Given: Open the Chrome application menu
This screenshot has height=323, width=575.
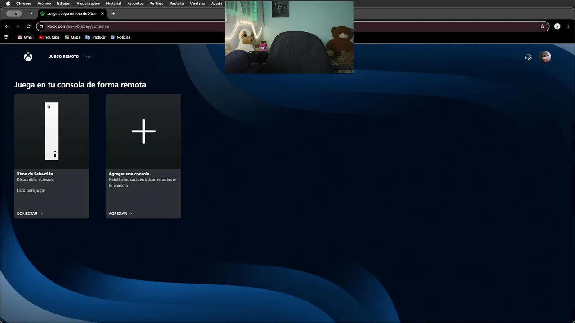Looking at the screenshot, I should tap(24, 4).
